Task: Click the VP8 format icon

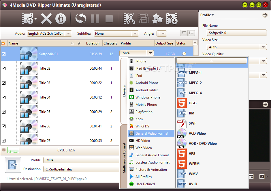Action: pos(182,154)
